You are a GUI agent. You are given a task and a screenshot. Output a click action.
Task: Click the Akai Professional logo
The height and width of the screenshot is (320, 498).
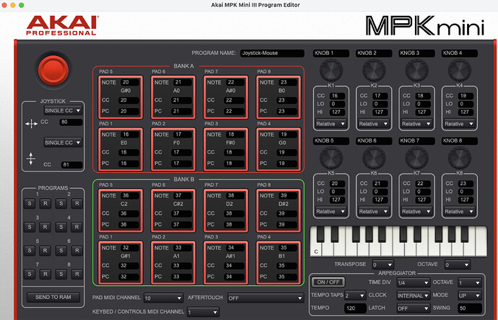(61, 27)
